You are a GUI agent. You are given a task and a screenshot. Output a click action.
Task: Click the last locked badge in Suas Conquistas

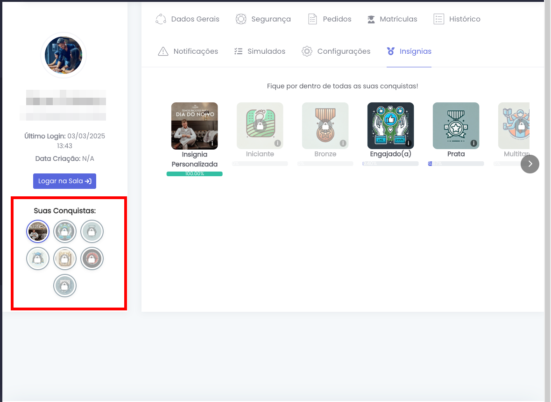pos(64,286)
